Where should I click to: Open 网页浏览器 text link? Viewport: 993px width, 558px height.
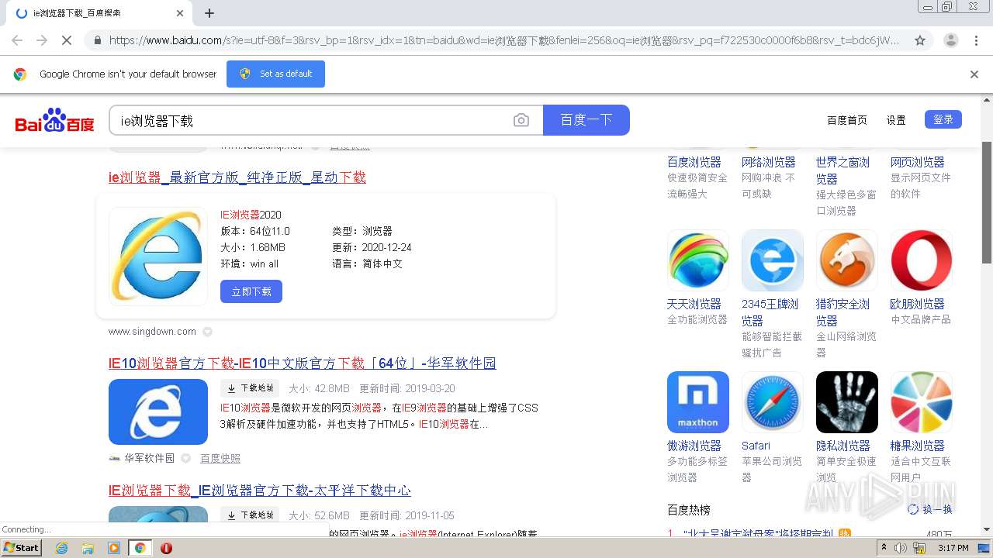[918, 162]
